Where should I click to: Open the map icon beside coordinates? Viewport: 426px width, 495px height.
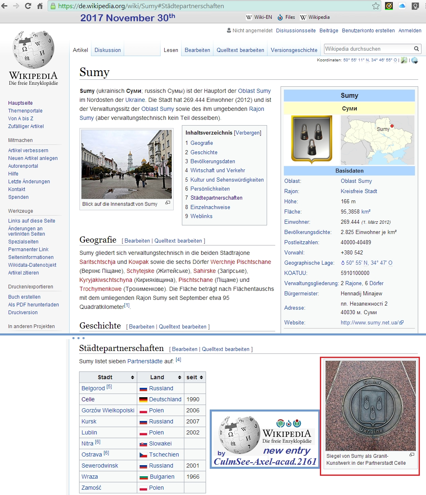tap(404, 60)
